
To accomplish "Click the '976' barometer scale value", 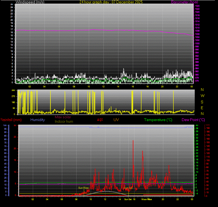I will [x=197, y=81].
